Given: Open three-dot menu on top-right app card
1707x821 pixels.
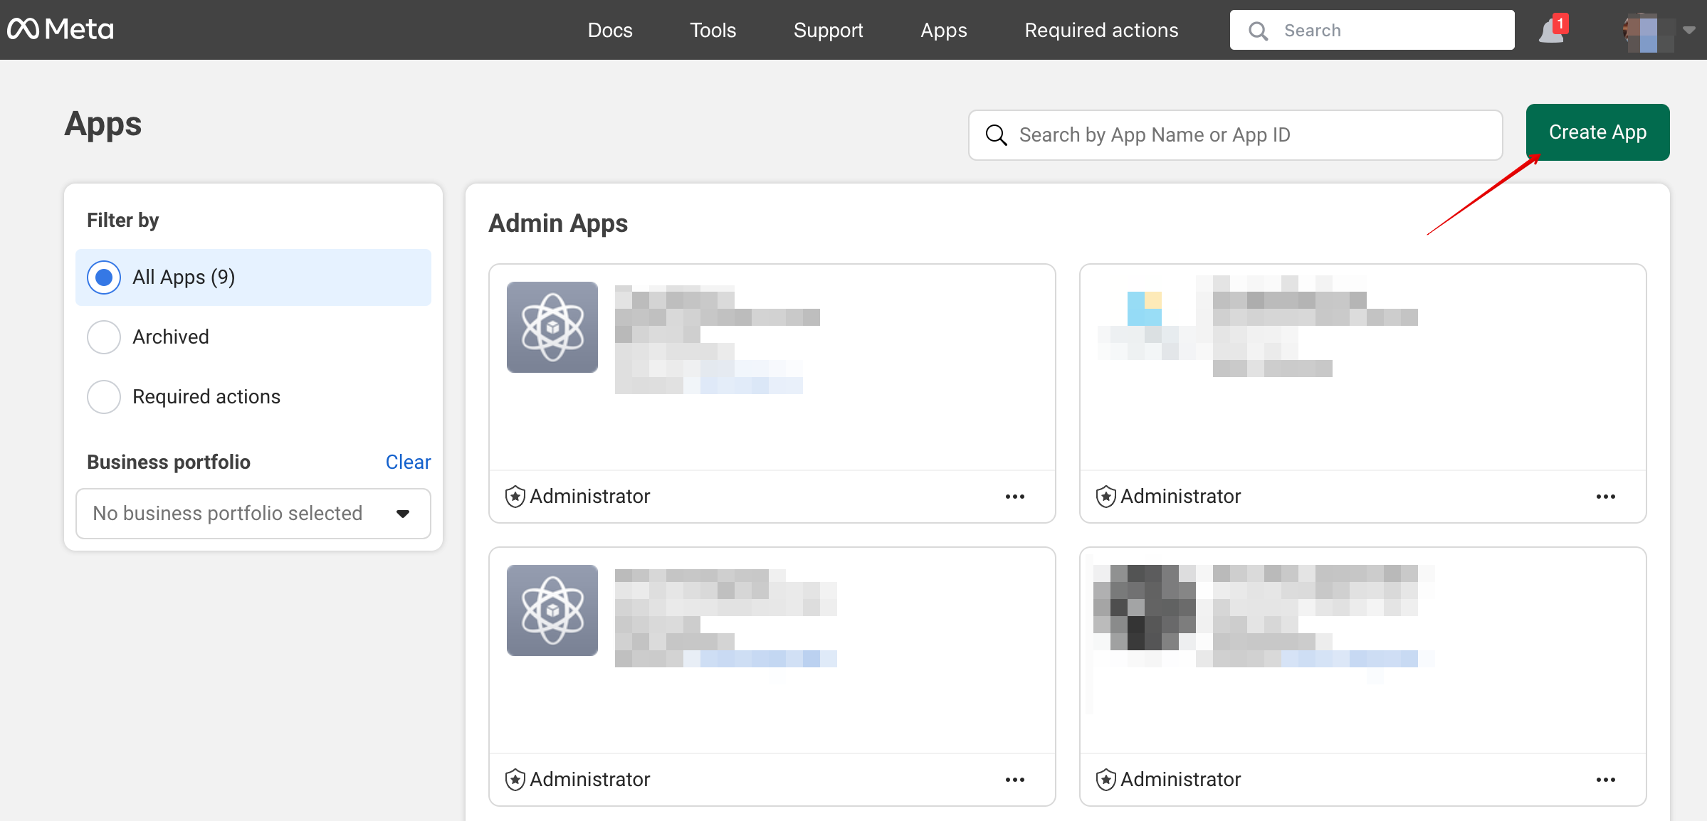Looking at the screenshot, I should (1605, 497).
